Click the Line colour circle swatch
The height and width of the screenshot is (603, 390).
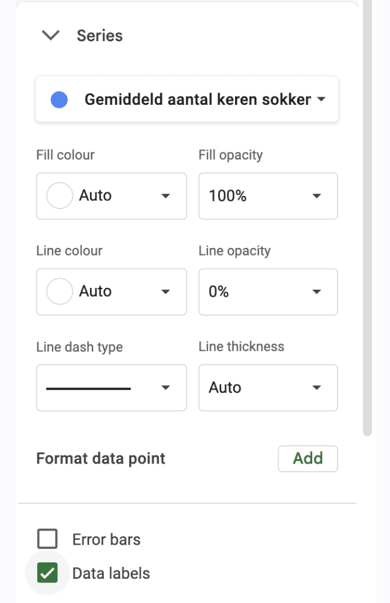(60, 291)
